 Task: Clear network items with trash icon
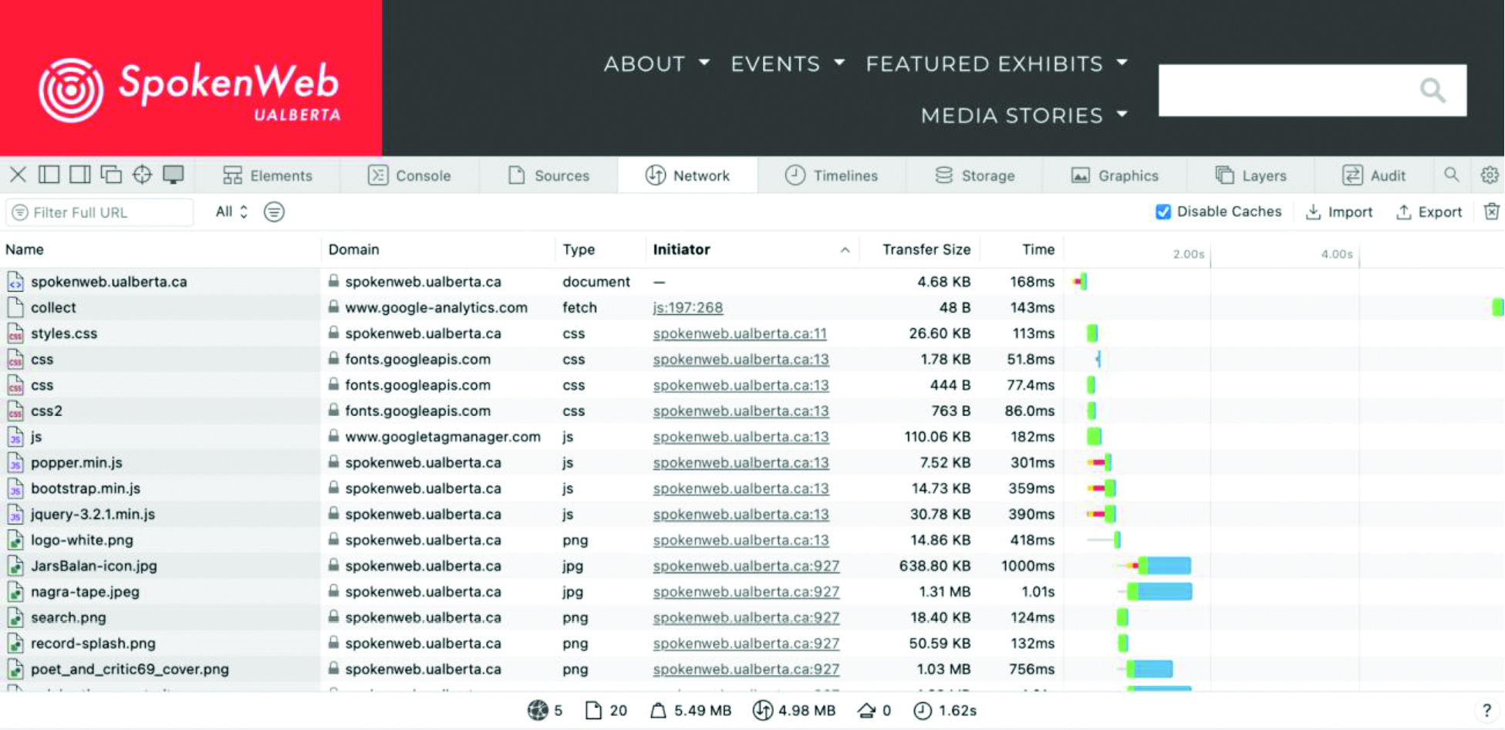pos(1491,211)
